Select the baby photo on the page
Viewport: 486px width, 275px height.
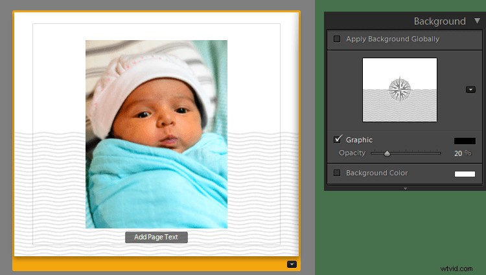(x=157, y=134)
